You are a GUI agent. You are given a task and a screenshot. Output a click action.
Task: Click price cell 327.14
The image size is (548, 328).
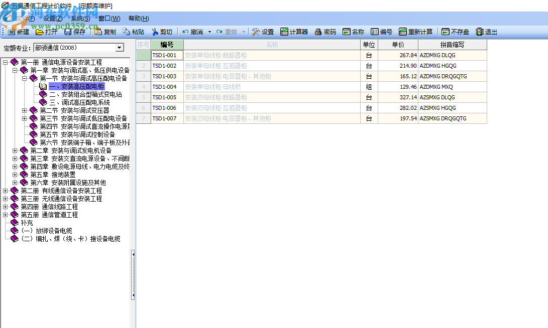pos(398,97)
